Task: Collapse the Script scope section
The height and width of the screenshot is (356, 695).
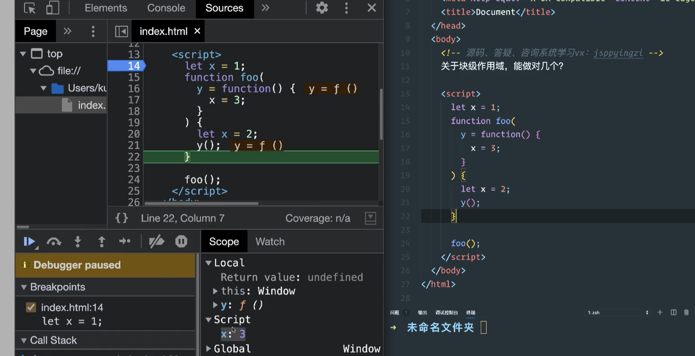Action: coord(208,320)
